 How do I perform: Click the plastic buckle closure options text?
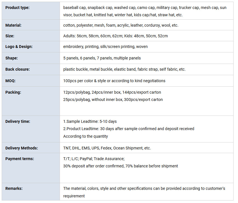pos(124,69)
